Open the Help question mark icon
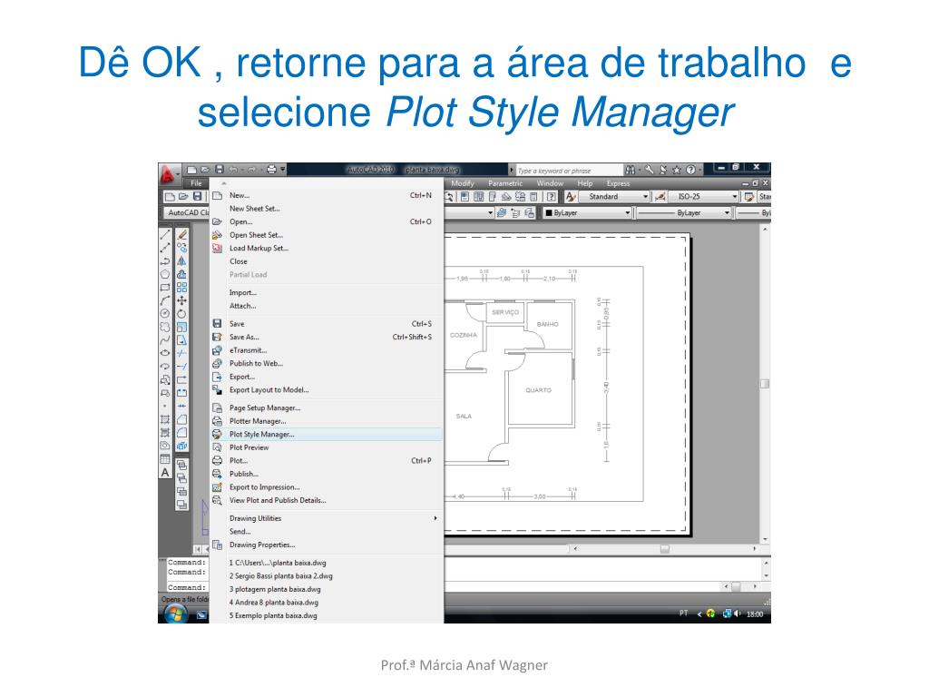This screenshot has width=929, height=697. [690, 170]
